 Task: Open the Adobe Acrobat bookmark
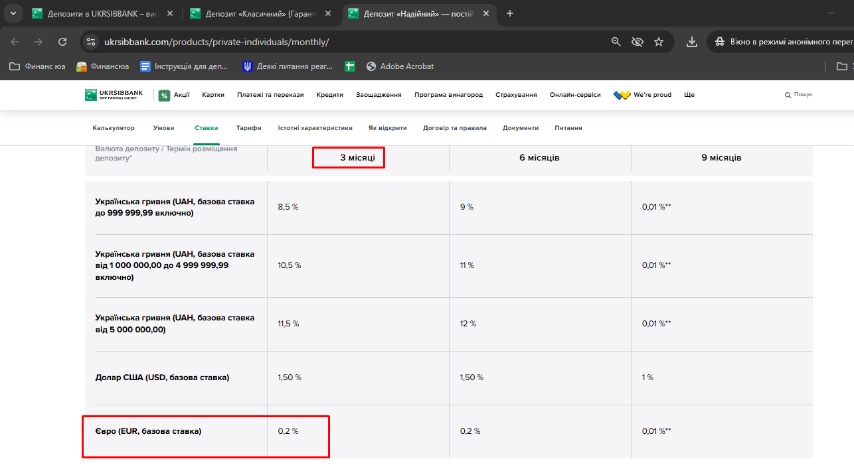pos(400,66)
